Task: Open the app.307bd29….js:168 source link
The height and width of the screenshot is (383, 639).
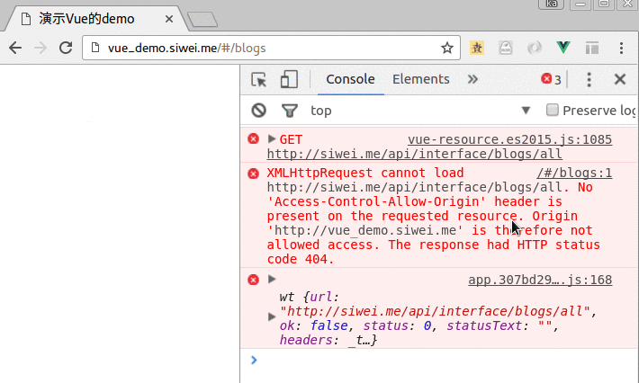Action: [x=539, y=281]
